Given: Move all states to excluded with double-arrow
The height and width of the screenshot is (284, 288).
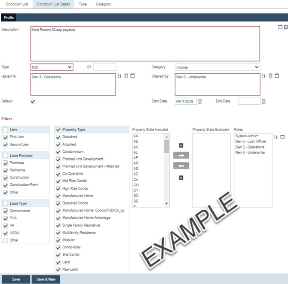Looking at the screenshot, I should click(181, 145).
